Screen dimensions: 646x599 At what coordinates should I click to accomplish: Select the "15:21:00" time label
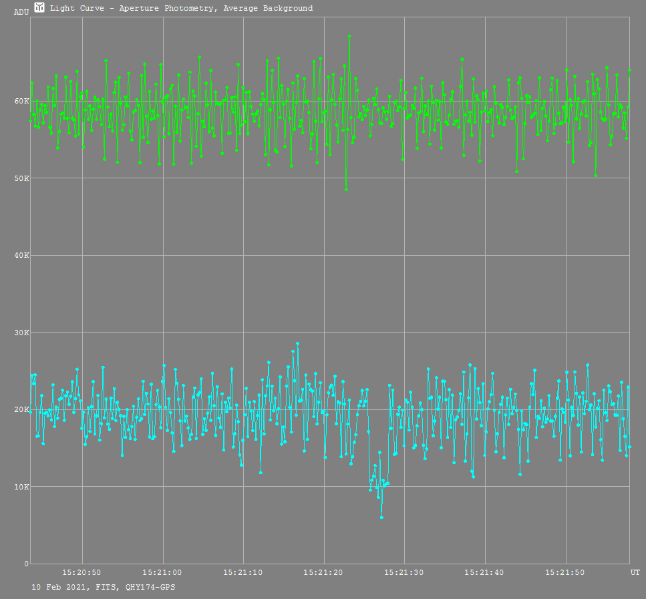pyautogui.click(x=162, y=572)
